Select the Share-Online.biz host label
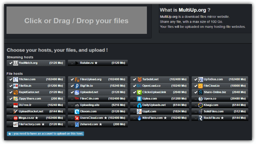 (x=215, y=92)
